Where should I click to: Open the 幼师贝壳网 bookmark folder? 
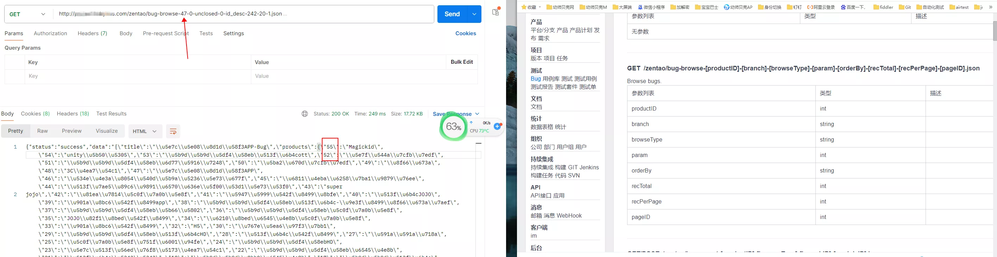[560, 7]
